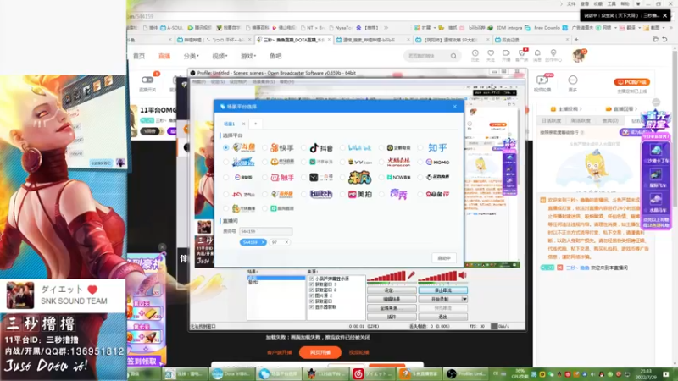Adjust the OBS desktop audio volume bar
Viewport: 678px width, 381px height.
(437, 277)
